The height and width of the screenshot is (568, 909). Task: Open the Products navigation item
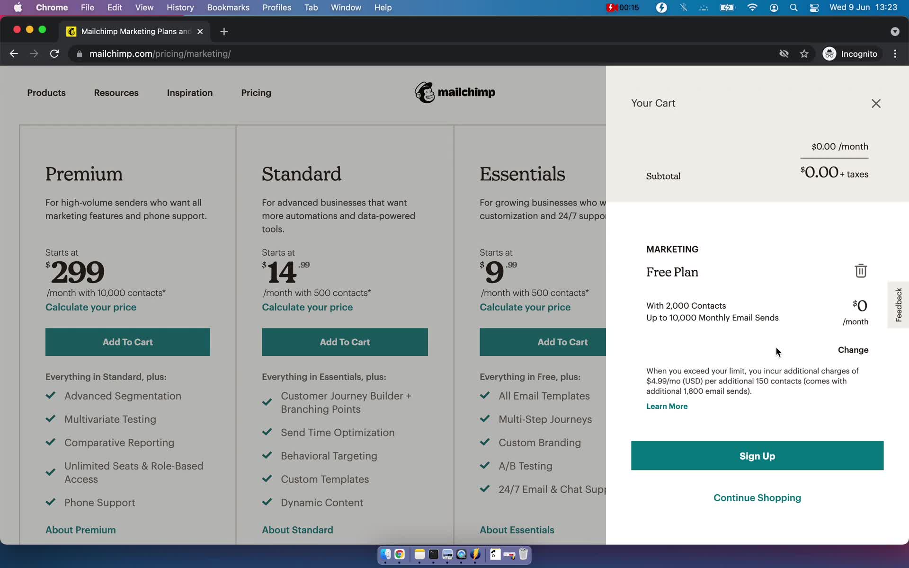[46, 93]
